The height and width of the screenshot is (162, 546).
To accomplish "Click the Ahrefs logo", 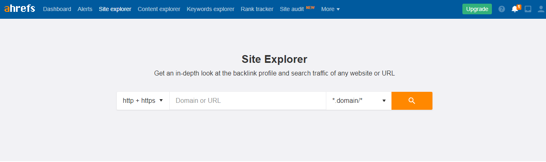I will 20,9.
